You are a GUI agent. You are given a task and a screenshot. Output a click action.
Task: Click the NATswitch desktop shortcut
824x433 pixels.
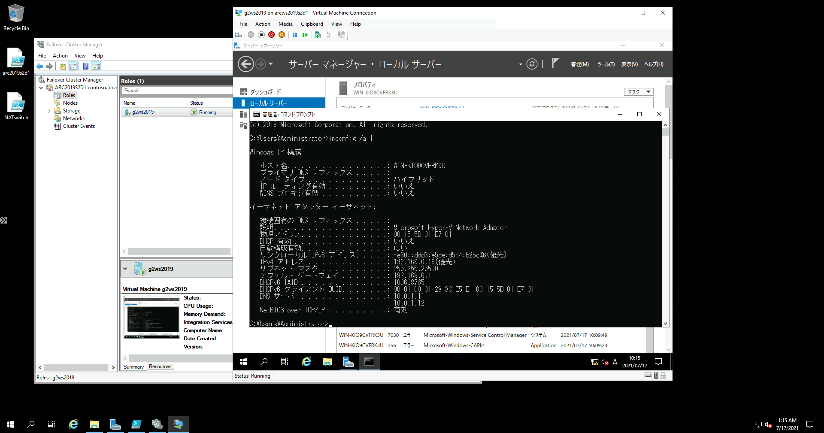coord(16,106)
